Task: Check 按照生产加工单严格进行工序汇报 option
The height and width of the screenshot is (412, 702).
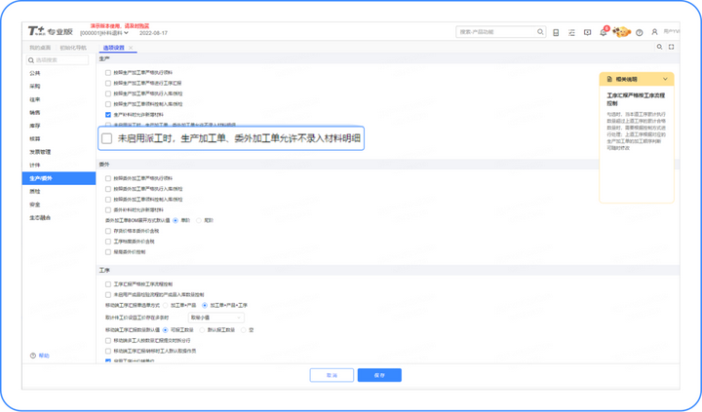Action: pos(108,83)
